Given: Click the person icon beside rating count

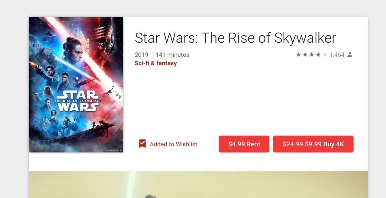Looking at the screenshot, I should 350,55.
